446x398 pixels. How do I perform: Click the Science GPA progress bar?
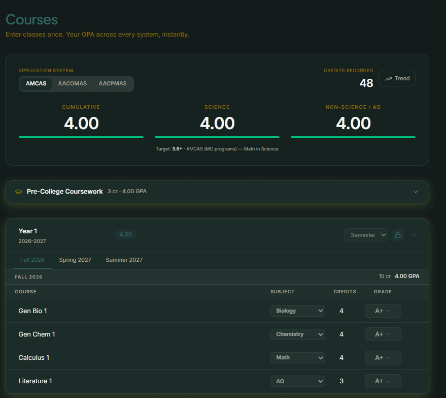[x=217, y=137]
